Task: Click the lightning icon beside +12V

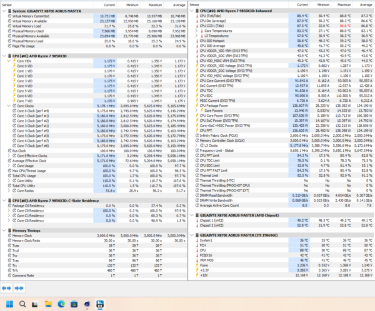Action: pos(197,275)
